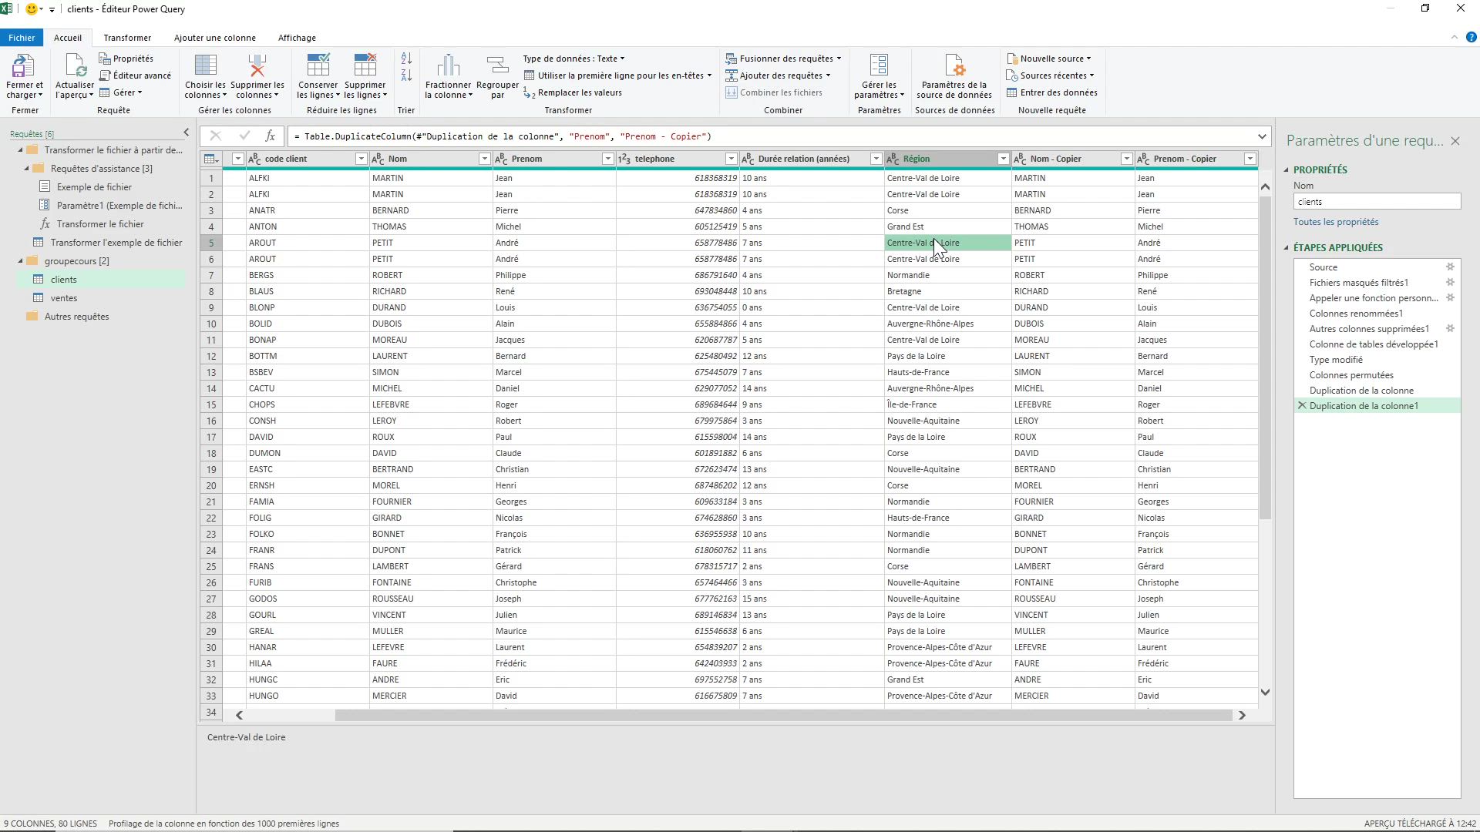Click the horizontal scrollbar of the data grid

(x=782, y=716)
